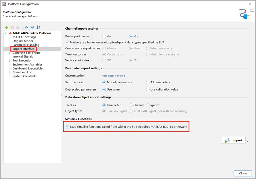Click the A-Z sort icon

click(x=38, y=27)
